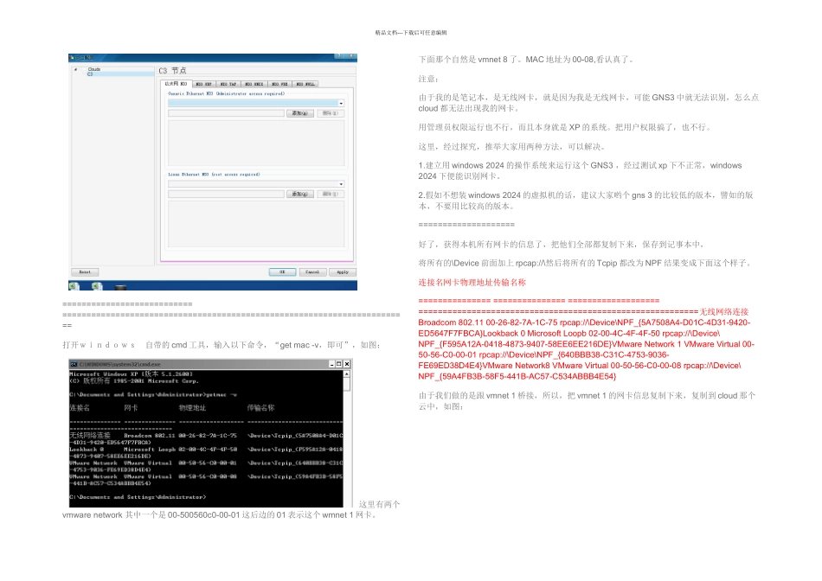Viewport: 822px width, 581px height.
Task: Click the Reset button
Action: coord(85,271)
